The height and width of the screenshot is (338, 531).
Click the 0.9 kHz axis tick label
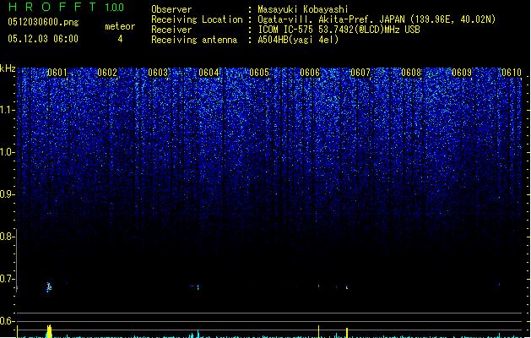point(7,194)
